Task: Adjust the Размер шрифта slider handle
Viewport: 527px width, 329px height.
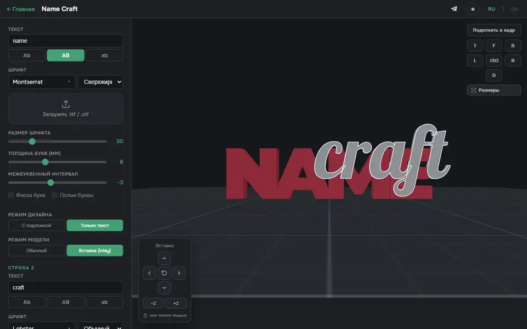Action: pos(32,141)
